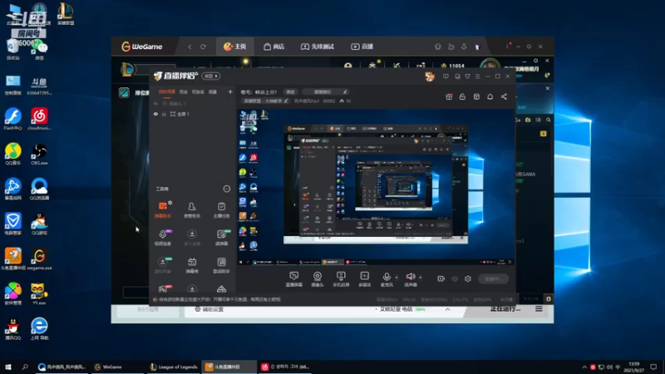This screenshot has height=374, width=665.
Task: Add 直播屏幕 screen capture source
Action: tap(294, 279)
